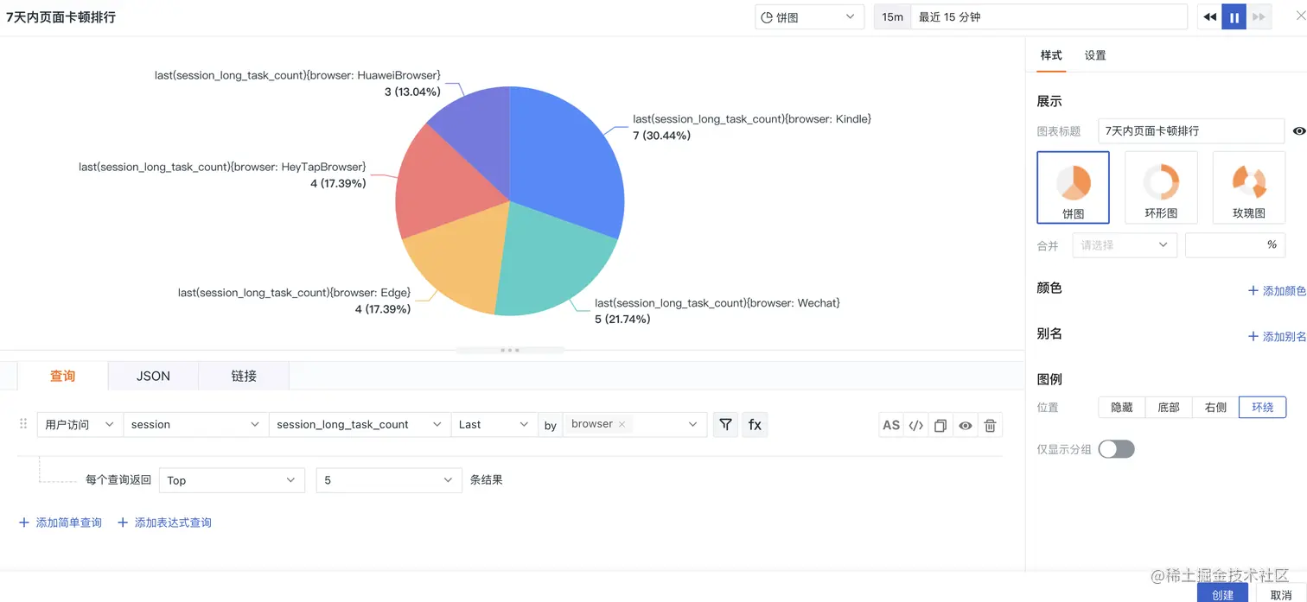Open the 用户访问 data source dropdown
Viewport: 1307px width, 602px height.
(x=80, y=424)
